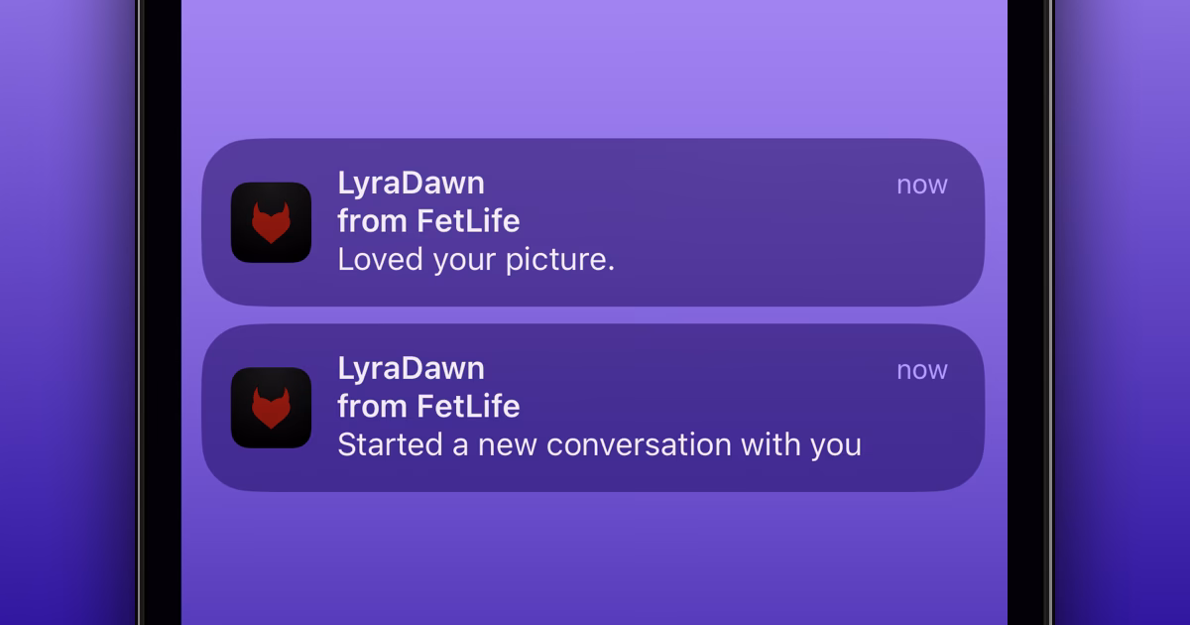
Task: Tap LyraDawn's name in the second notification
Action: (411, 368)
